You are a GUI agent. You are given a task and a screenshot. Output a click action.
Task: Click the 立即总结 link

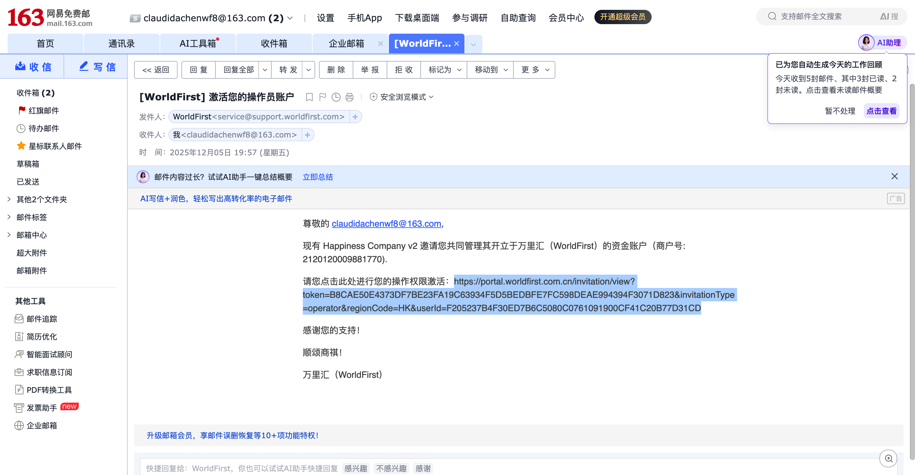point(318,177)
